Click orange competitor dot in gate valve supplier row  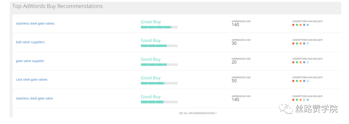coord(301,62)
